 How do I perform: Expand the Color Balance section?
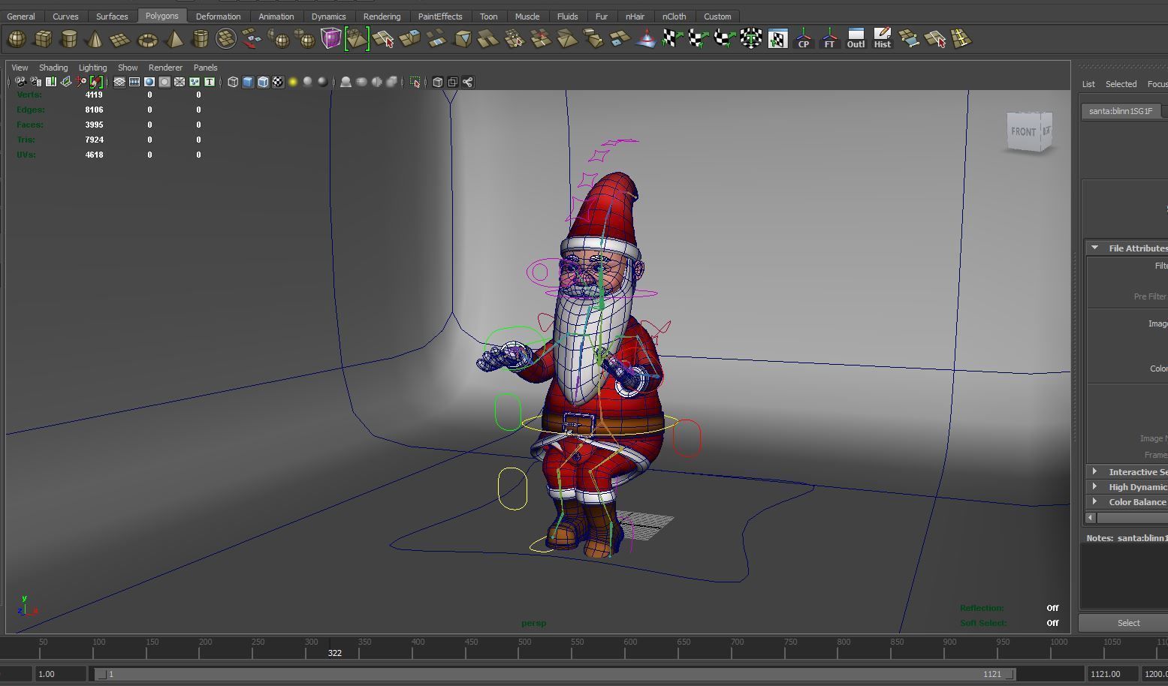pos(1094,501)
